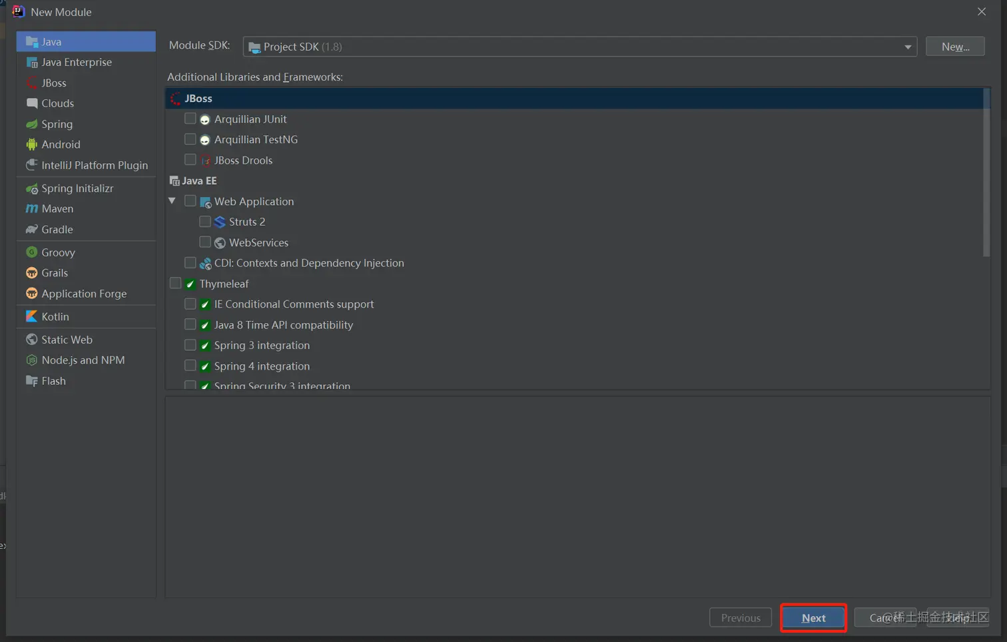Tick the Struts 2 checkbox
This screenshot has height=642, width=1007.
[x=205, y=221]
